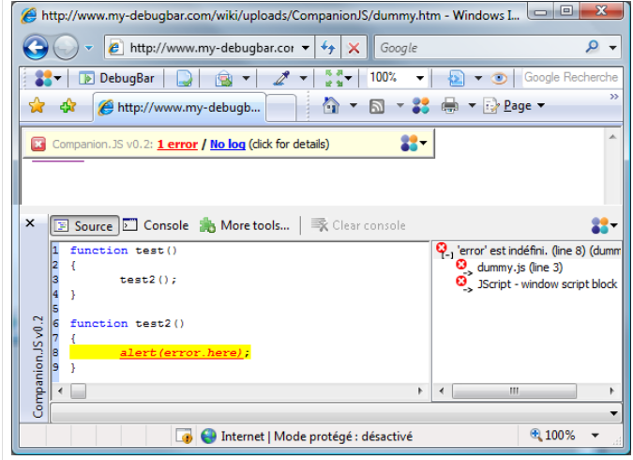Open the More tools... menu
Viewport: 633px width, 460px height.
247,225
